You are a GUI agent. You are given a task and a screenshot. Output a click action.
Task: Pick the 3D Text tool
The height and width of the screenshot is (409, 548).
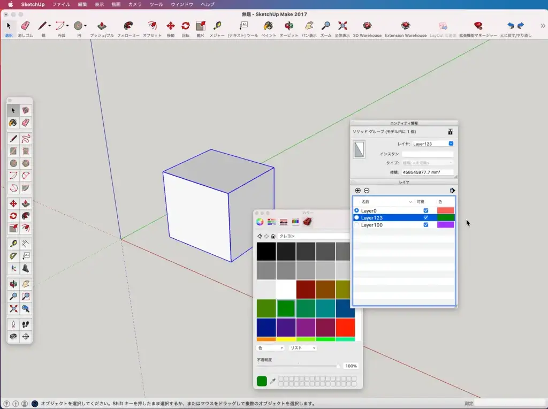tap(26, 268)
